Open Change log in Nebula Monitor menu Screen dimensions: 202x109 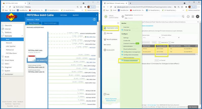(x=127, y=30)
